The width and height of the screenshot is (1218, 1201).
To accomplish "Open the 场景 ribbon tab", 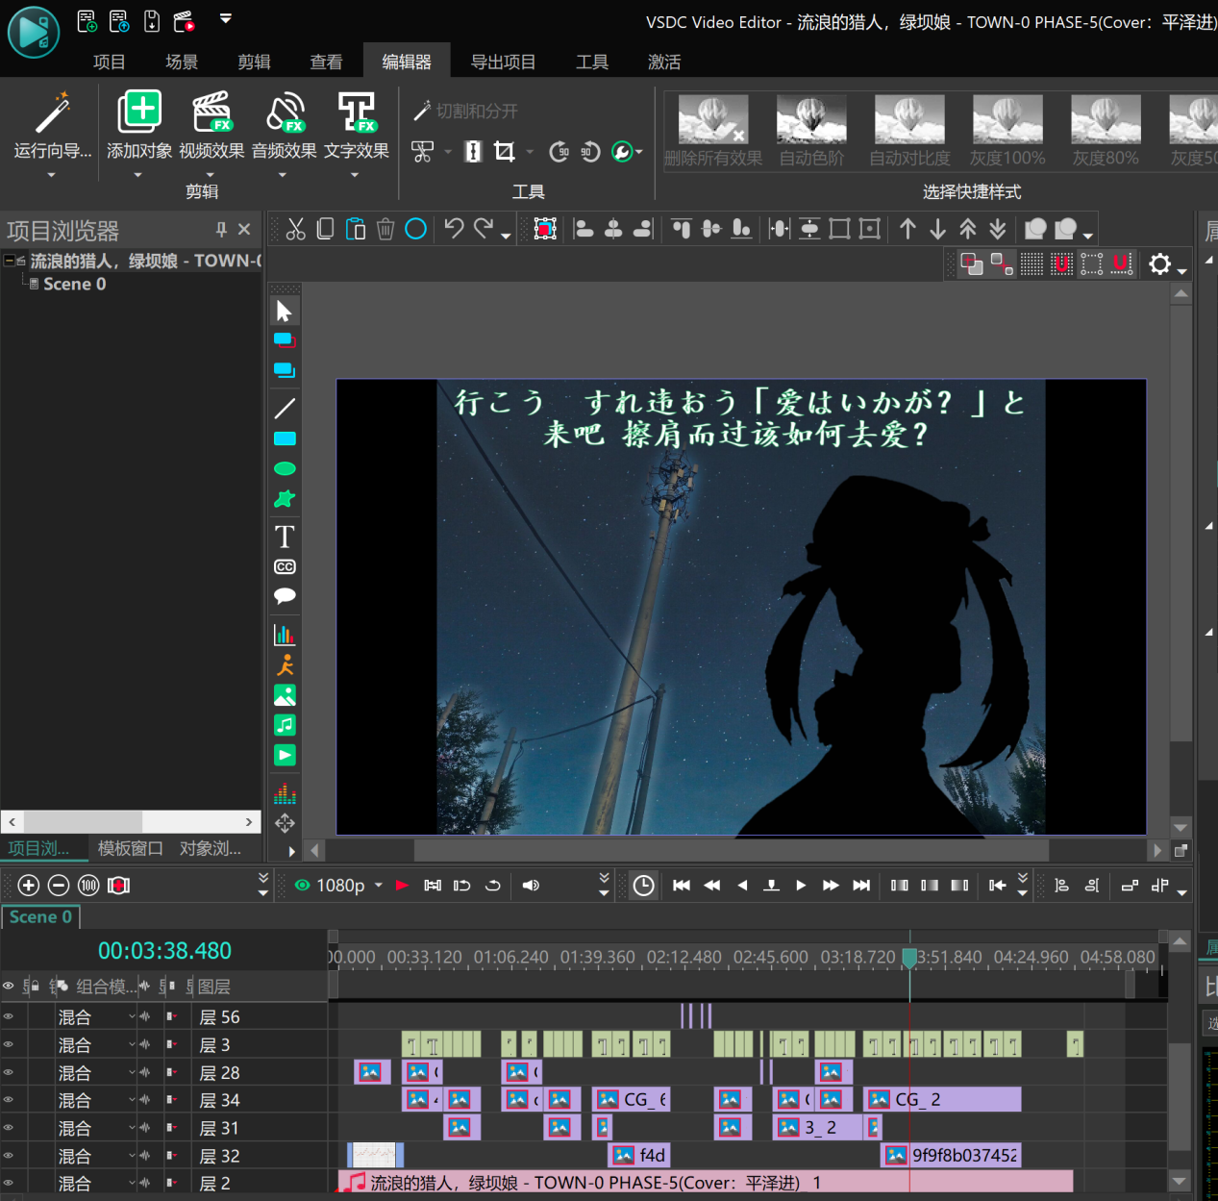I will (x=181, y=62).
